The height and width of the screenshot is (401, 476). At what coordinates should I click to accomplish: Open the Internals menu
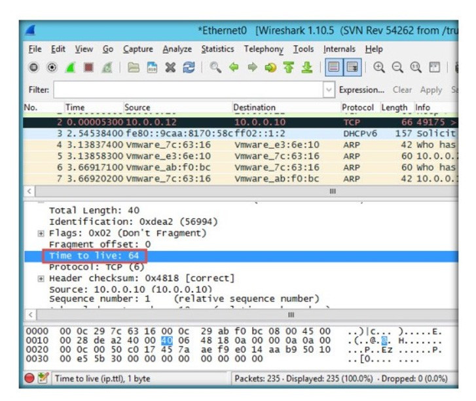(x=339, y=49)
